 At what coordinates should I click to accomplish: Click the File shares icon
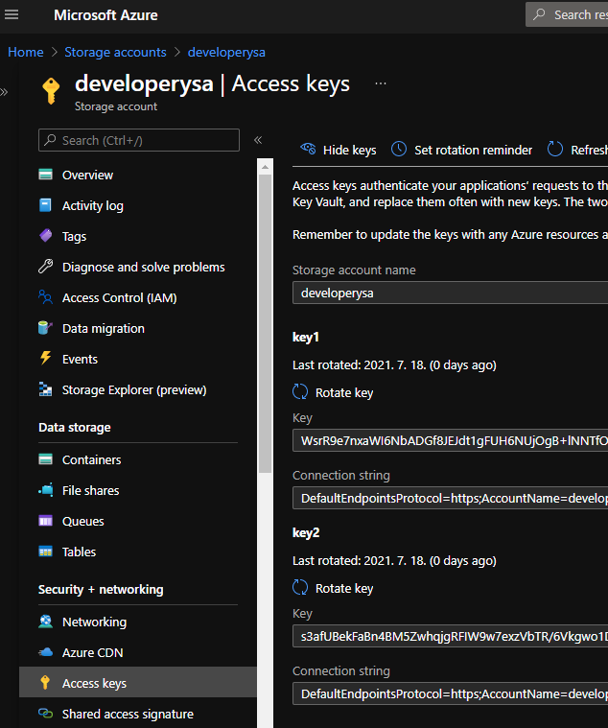45,490
